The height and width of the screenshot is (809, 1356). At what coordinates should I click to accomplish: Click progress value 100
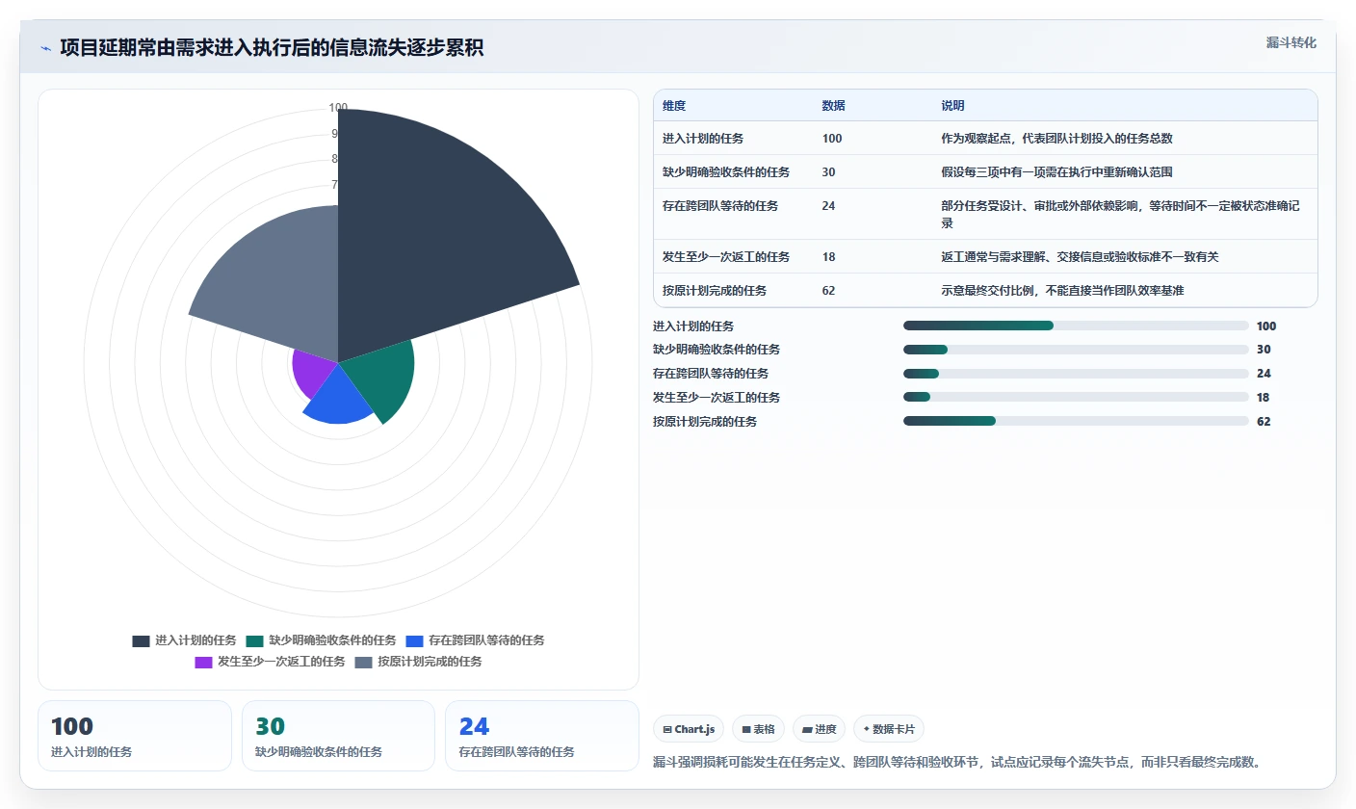click(1266, 326)
